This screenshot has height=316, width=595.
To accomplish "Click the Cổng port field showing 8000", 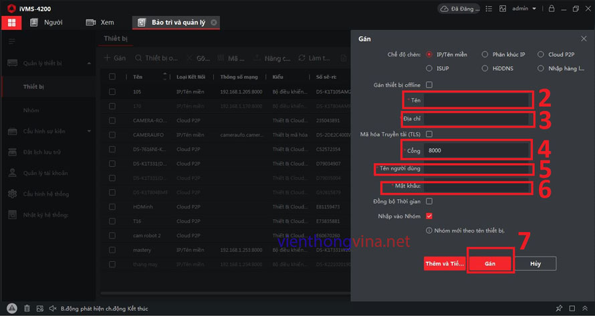I will [477, 150].
